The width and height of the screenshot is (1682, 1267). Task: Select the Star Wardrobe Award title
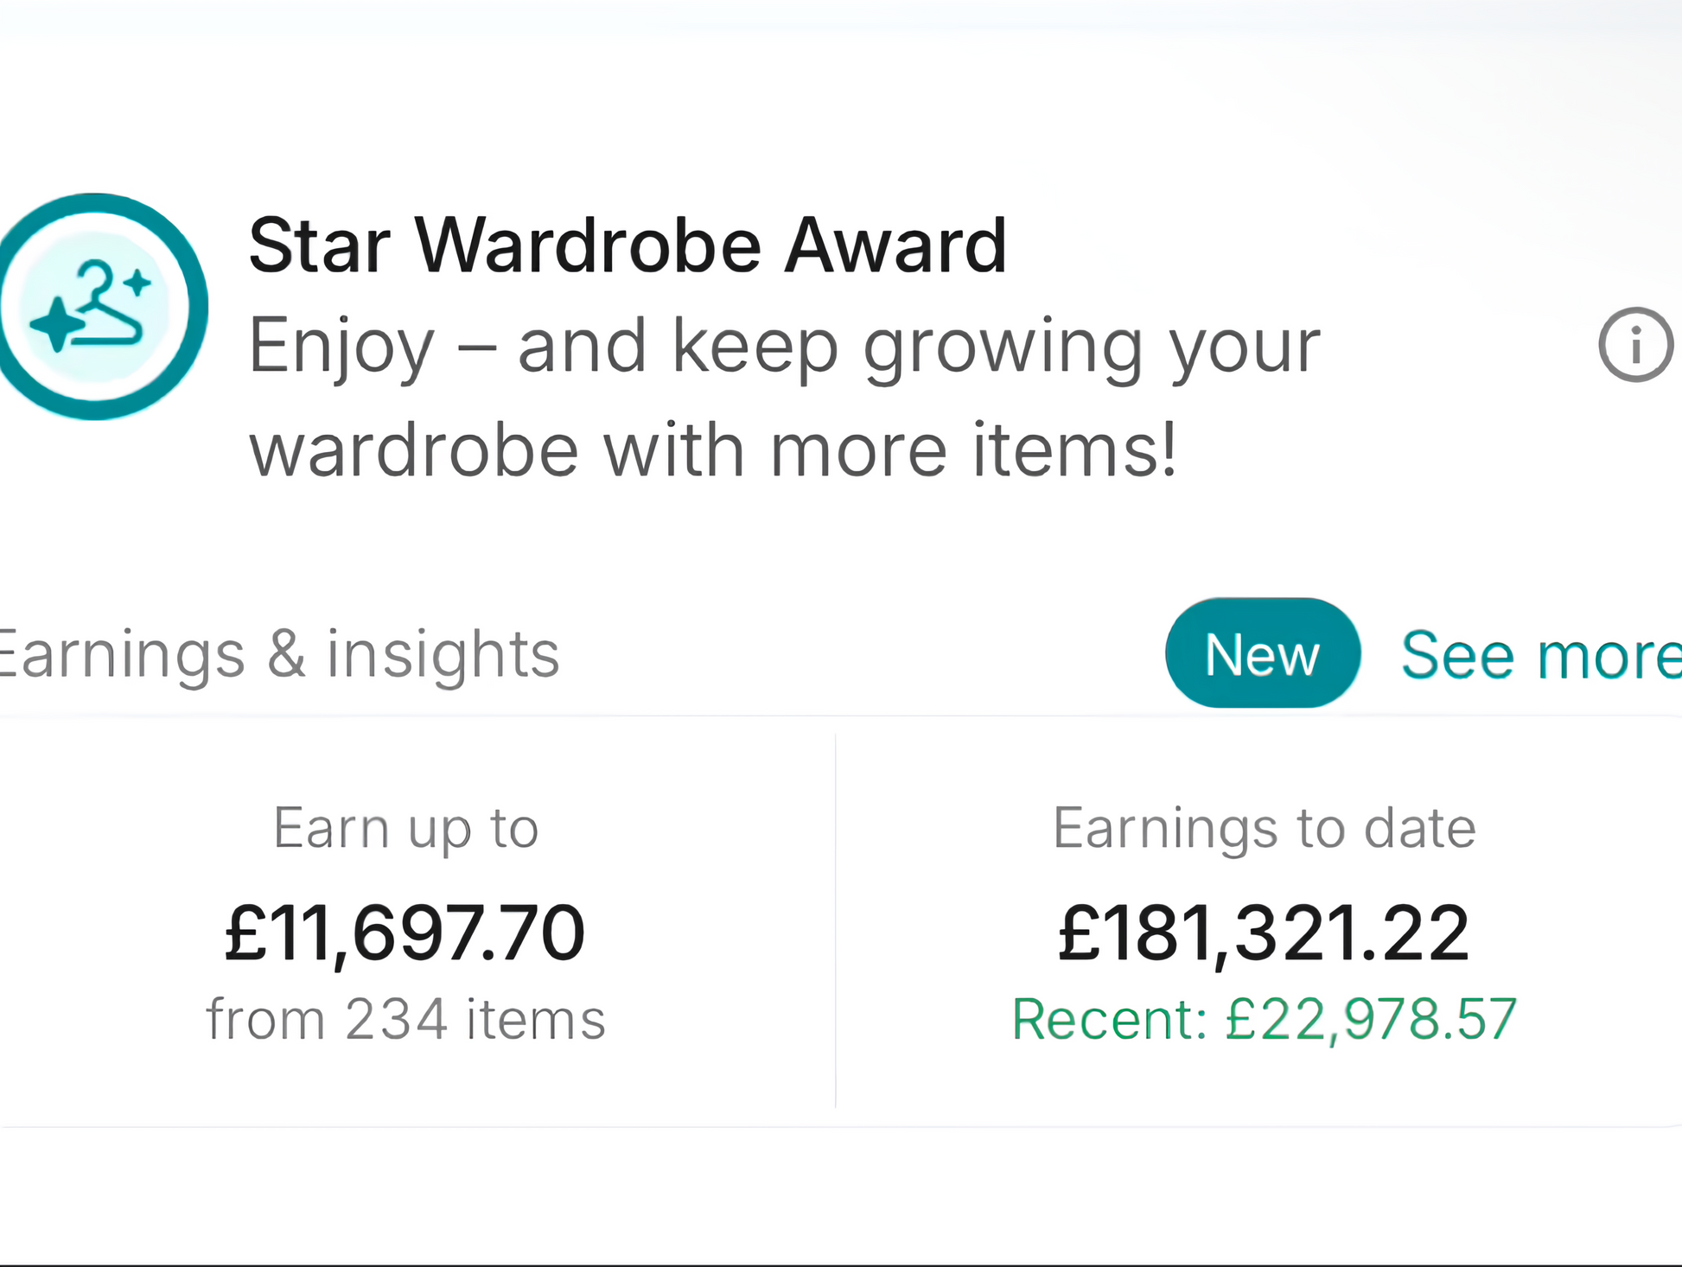628,246
